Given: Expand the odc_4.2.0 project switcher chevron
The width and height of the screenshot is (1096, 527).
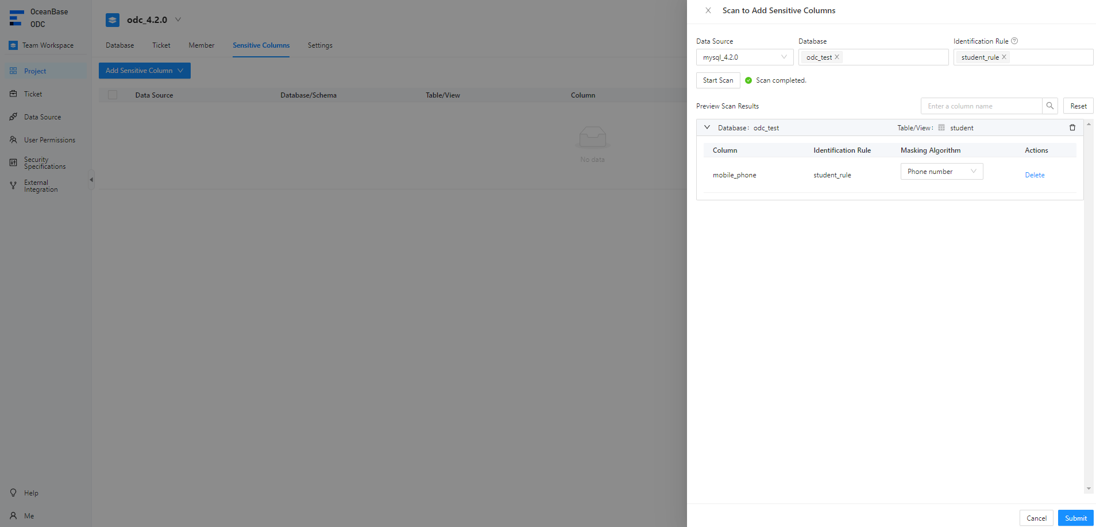Looking at the screenshot, I should pos(178,20).
